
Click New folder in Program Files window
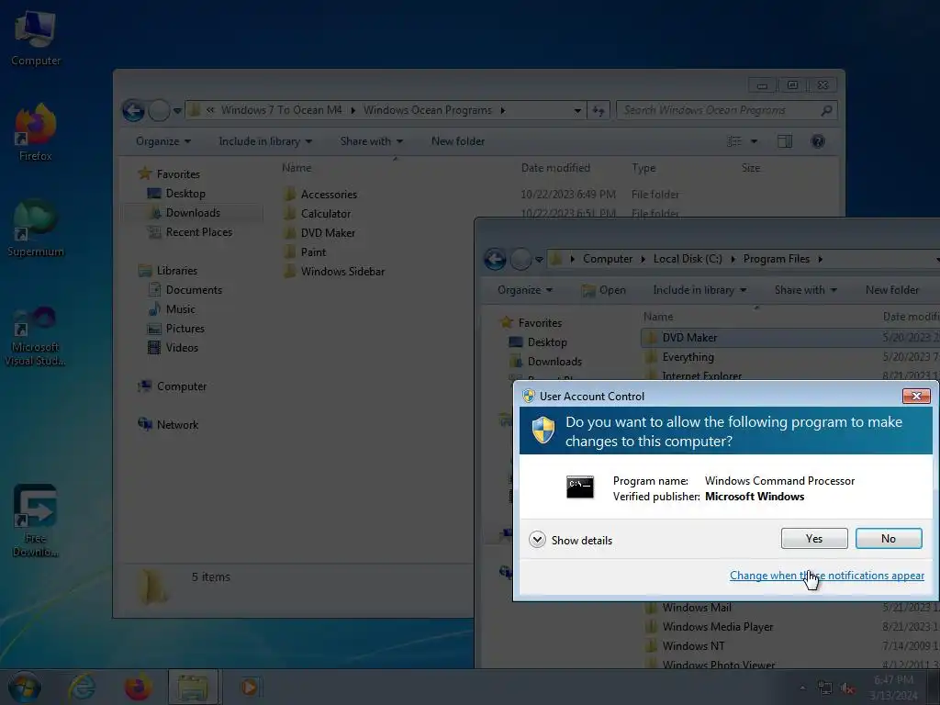(892, 290)
